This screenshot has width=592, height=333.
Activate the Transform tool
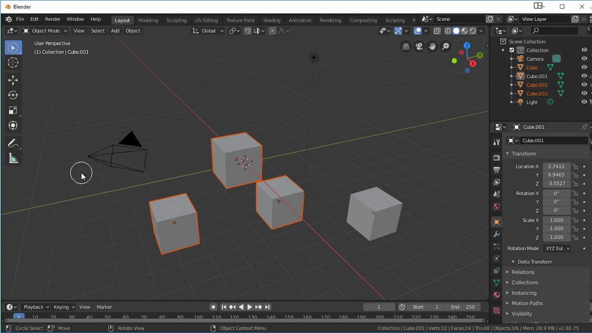click(x=13, y=126)
